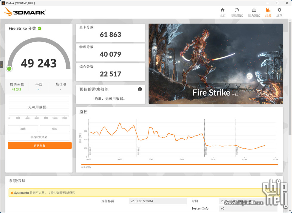Click the orange 帧率 (FPS) legend bar
292x213 pixels.
[180, 164]
